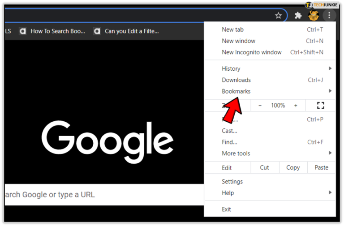The image size is (344, 226).
Task: Bookmark this page with the star icon
Action: coord(278,16)
